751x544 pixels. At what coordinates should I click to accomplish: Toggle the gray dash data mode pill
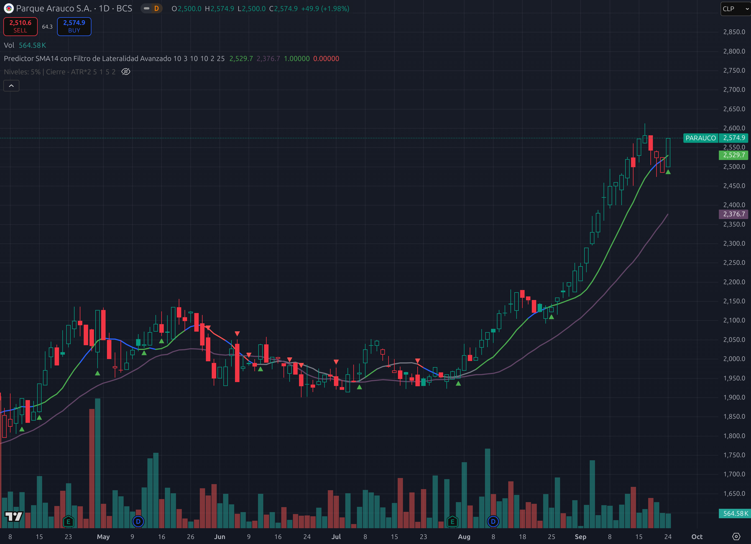pos(146,9)
